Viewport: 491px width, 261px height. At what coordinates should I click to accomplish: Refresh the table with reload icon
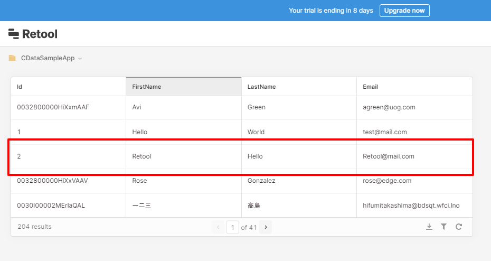click(x=459, y=227)
